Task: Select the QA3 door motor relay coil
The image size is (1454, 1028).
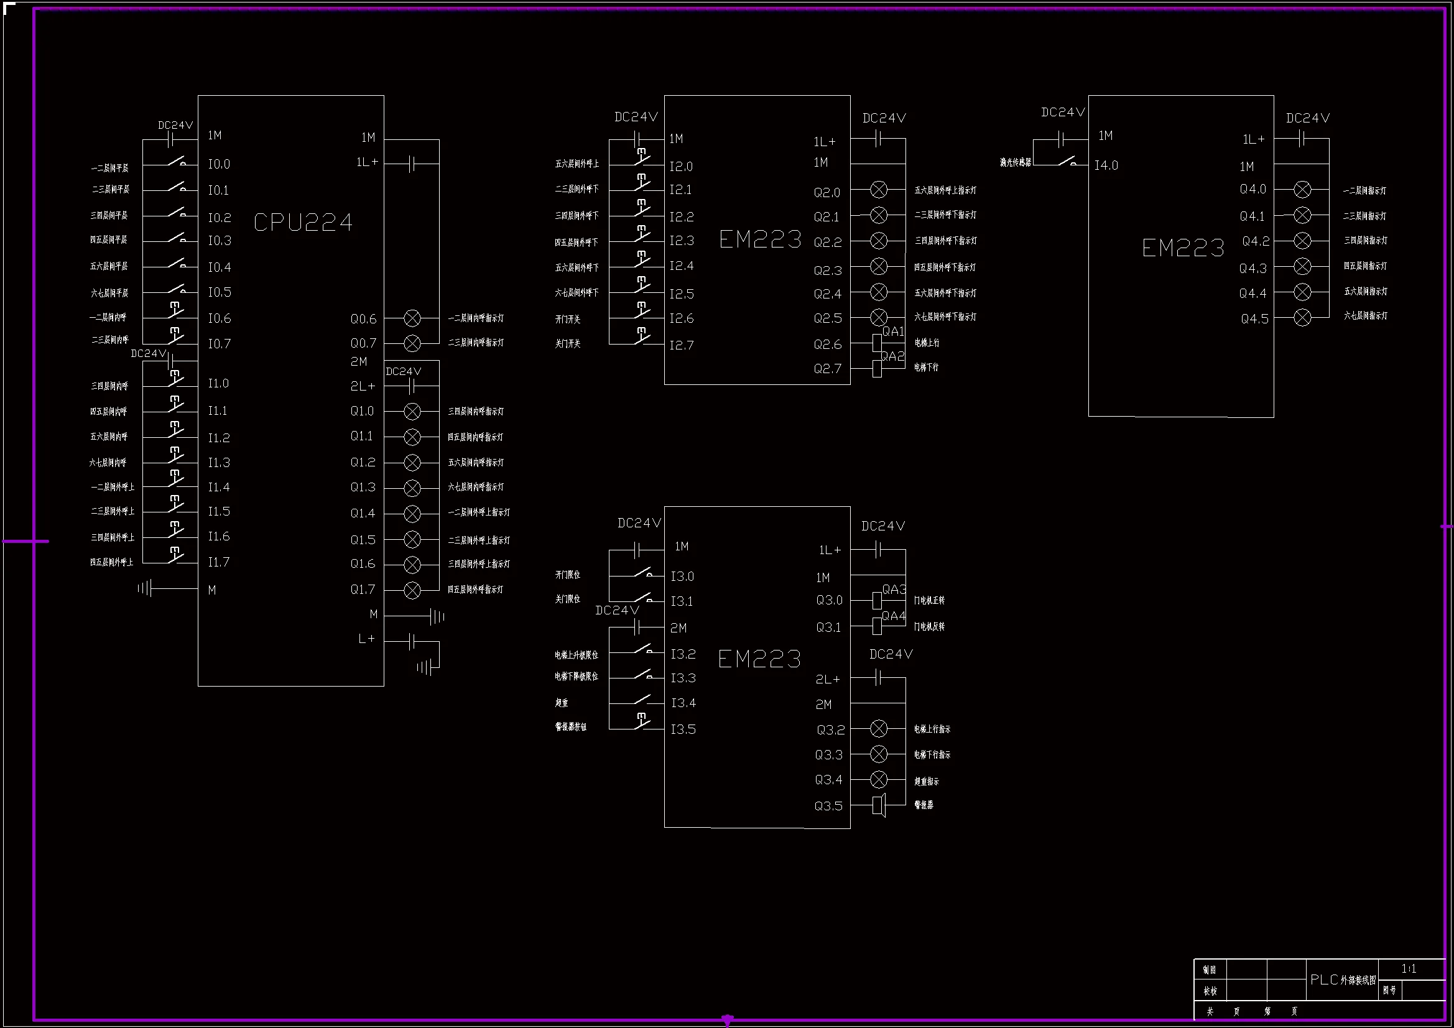Action: pos(877,600)
